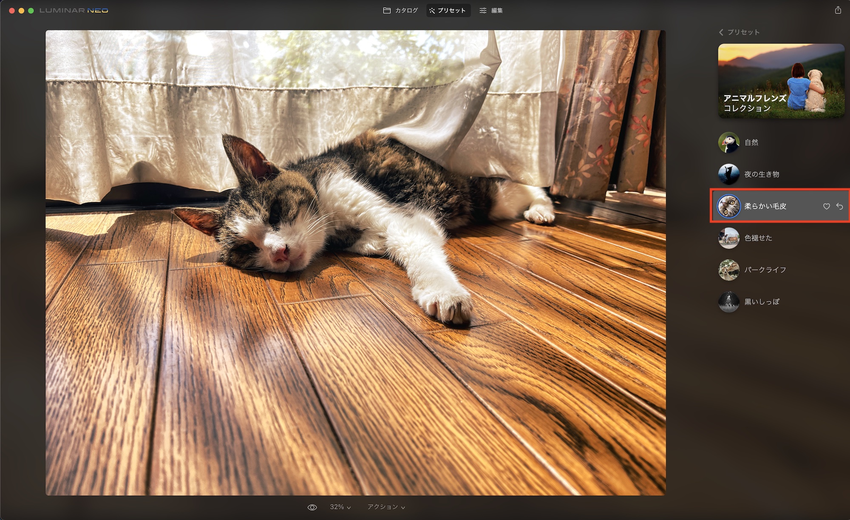
Task: Switch to the カタログ catalog tab
Action: (400, 11)
